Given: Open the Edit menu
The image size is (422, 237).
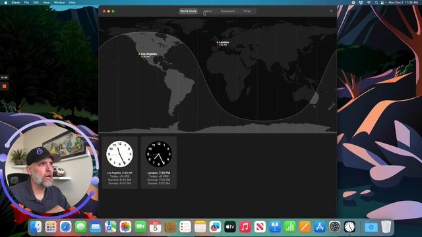Looking at the screenshot, I should (36, 3).
